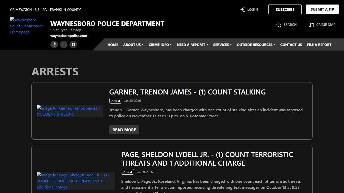Open the waynesboropolice.com website link
This screenshot has width=344, height=193.
(69, 36)
